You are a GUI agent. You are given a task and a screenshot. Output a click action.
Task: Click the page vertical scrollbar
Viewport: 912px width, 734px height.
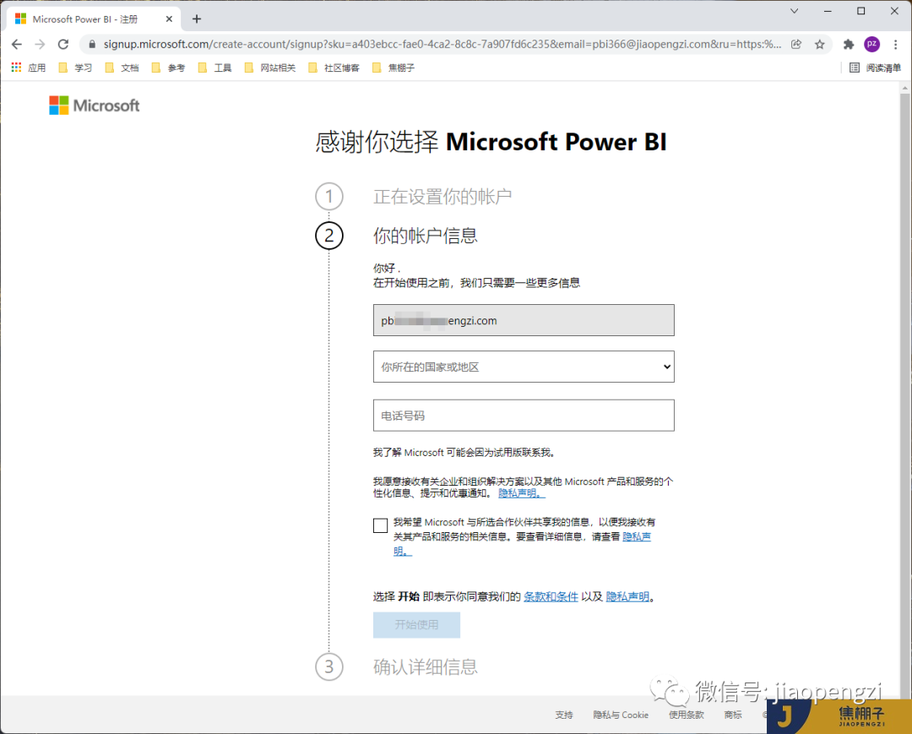click(x=904, y=395)
